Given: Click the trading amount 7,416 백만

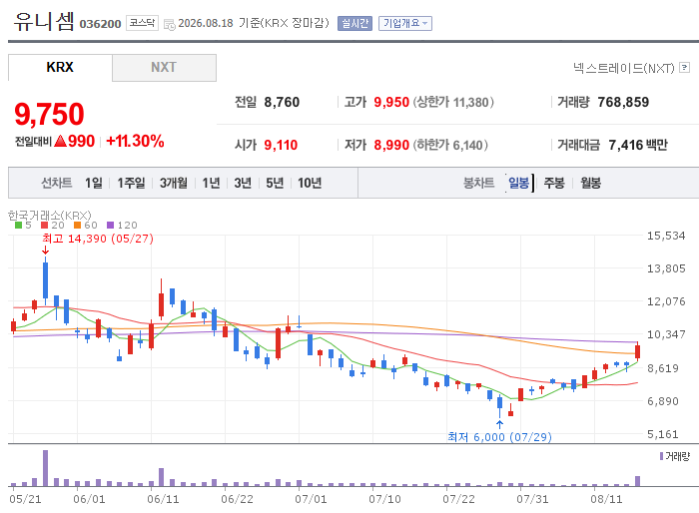Looking at the screenshot, I should 638,145.
